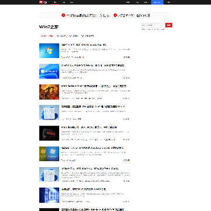The height and width of the screenshot is (211, 211).
Task: Click the Win7之家 page heading
Action: tap(49, 27)
